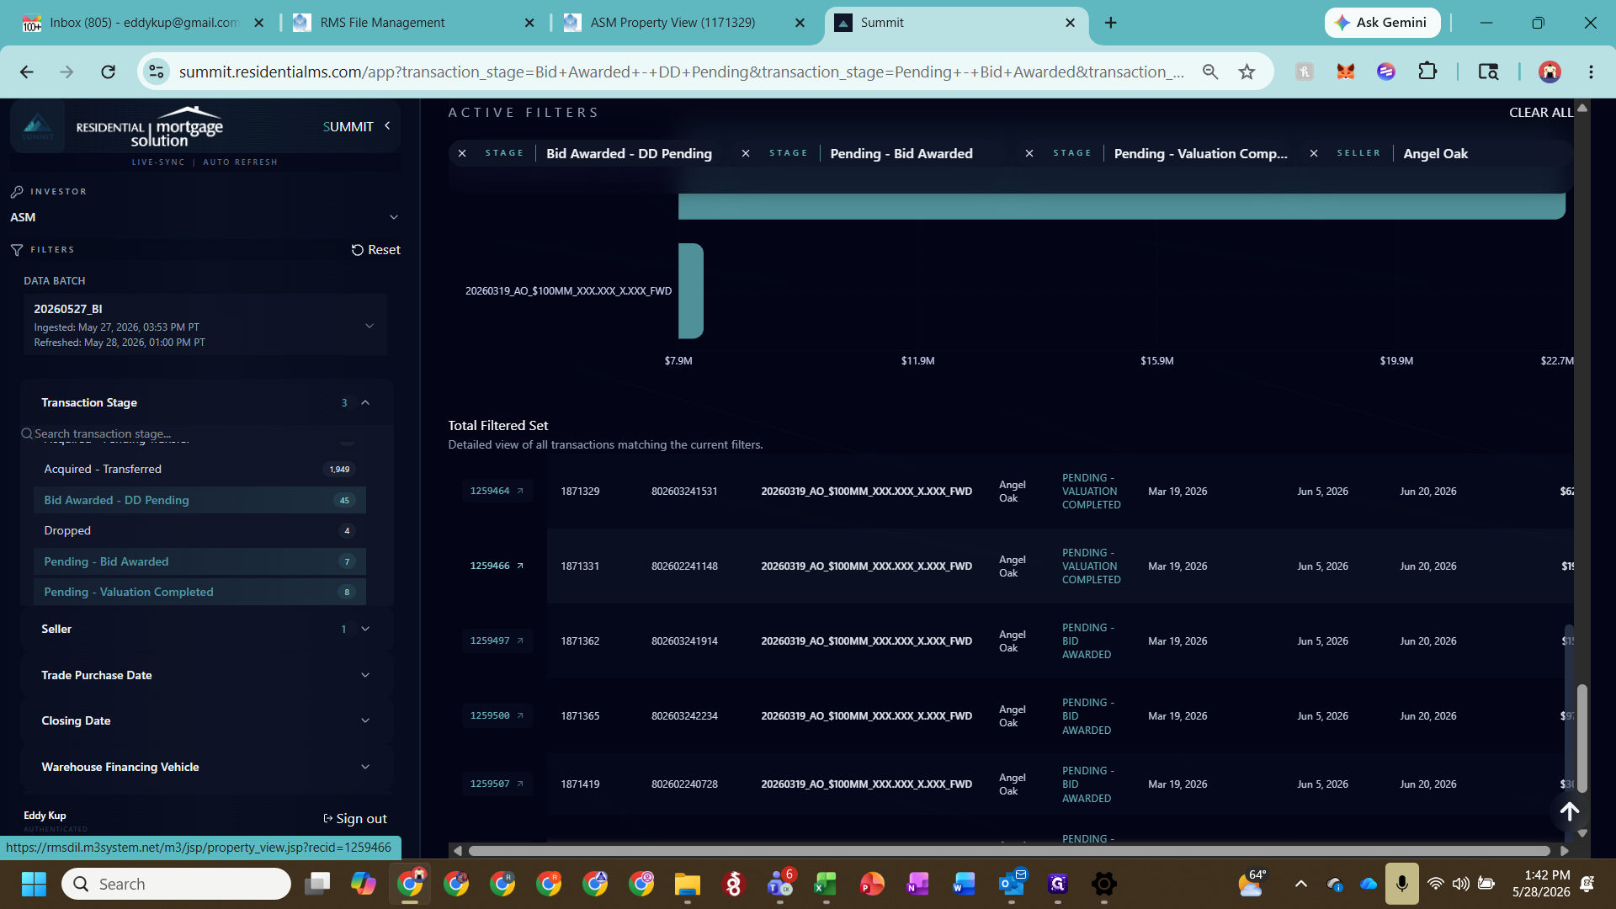
Task: Collapse the Transaction Stage filter section
Action: pos(365,402)
